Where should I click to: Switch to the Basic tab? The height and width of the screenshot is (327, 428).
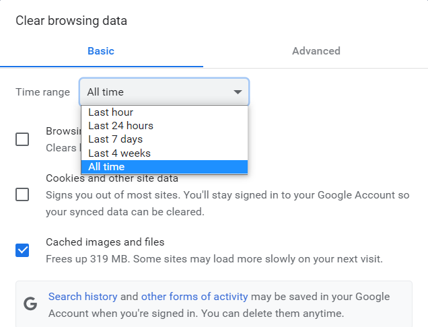[101, 51]
